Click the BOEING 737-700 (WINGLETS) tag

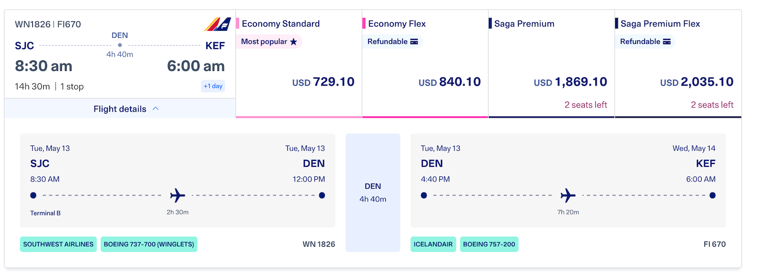pyautogui.click(x=149, y=244)
